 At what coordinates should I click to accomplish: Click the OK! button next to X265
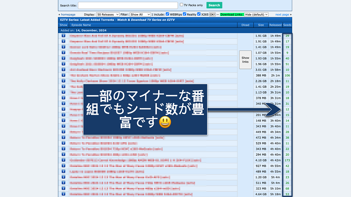pos(212,14)
